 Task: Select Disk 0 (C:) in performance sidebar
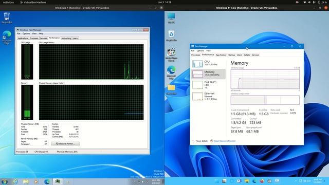coord(208,85)
